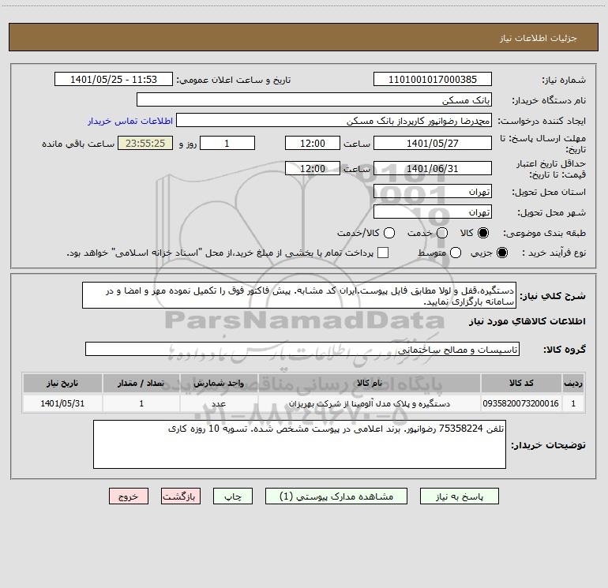Screen dimensions: 608x588
Task: Click the بازگشت back button
Action: point(181,496)
